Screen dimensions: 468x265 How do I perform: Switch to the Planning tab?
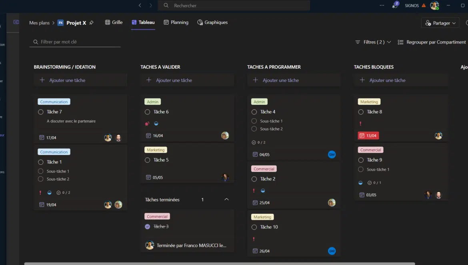176,22
